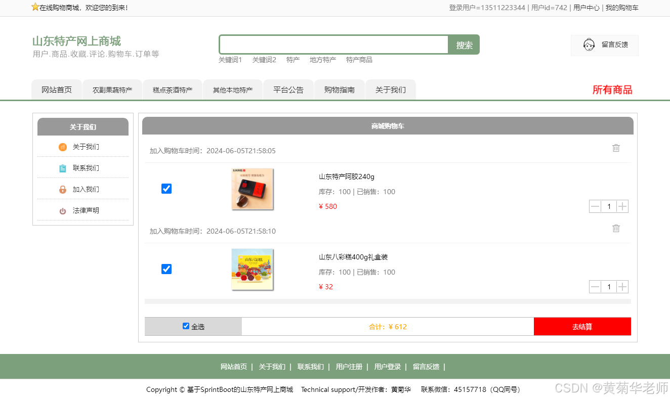
Task: Uncheck the 山东特产阿胶240g item checkbox
Action: point(166,189)
